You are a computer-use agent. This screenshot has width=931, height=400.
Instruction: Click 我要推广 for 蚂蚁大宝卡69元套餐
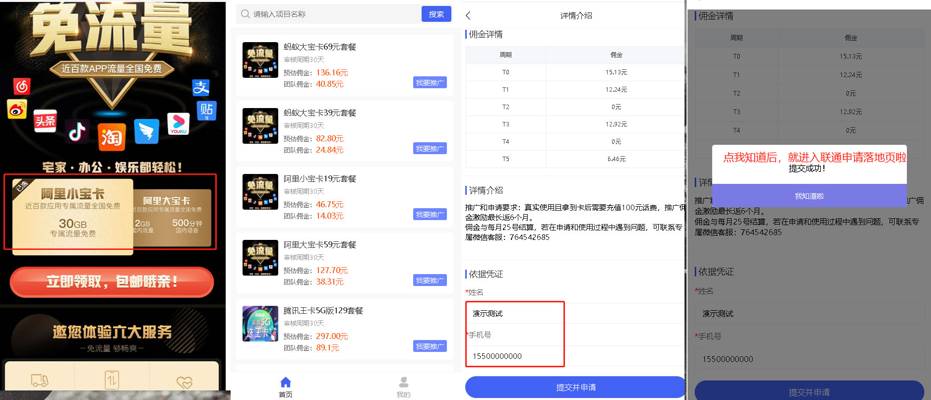click(x=430, y=83)
